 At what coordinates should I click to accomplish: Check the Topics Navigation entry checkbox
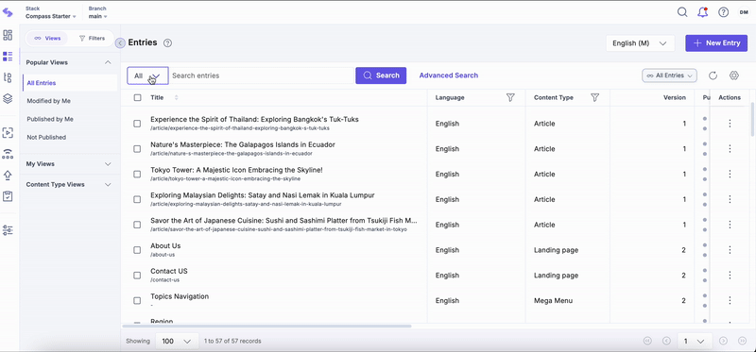[137, 300]
